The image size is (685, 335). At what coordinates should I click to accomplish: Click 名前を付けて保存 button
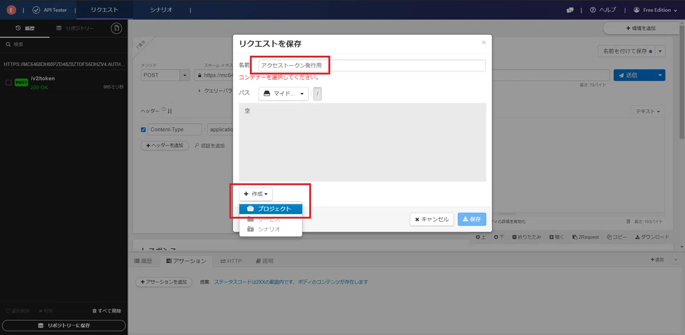(626, 51)
